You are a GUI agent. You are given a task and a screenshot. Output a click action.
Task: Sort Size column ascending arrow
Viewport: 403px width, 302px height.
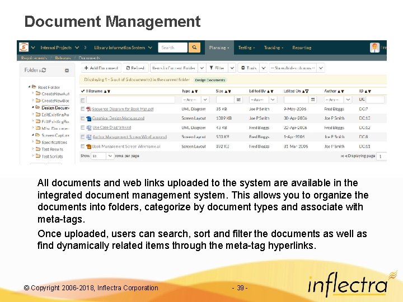click(226, 91)
